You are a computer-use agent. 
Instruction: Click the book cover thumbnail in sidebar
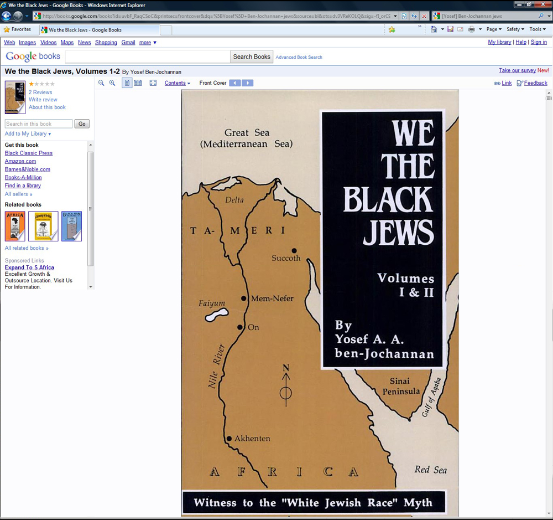[x=15, y=97]
